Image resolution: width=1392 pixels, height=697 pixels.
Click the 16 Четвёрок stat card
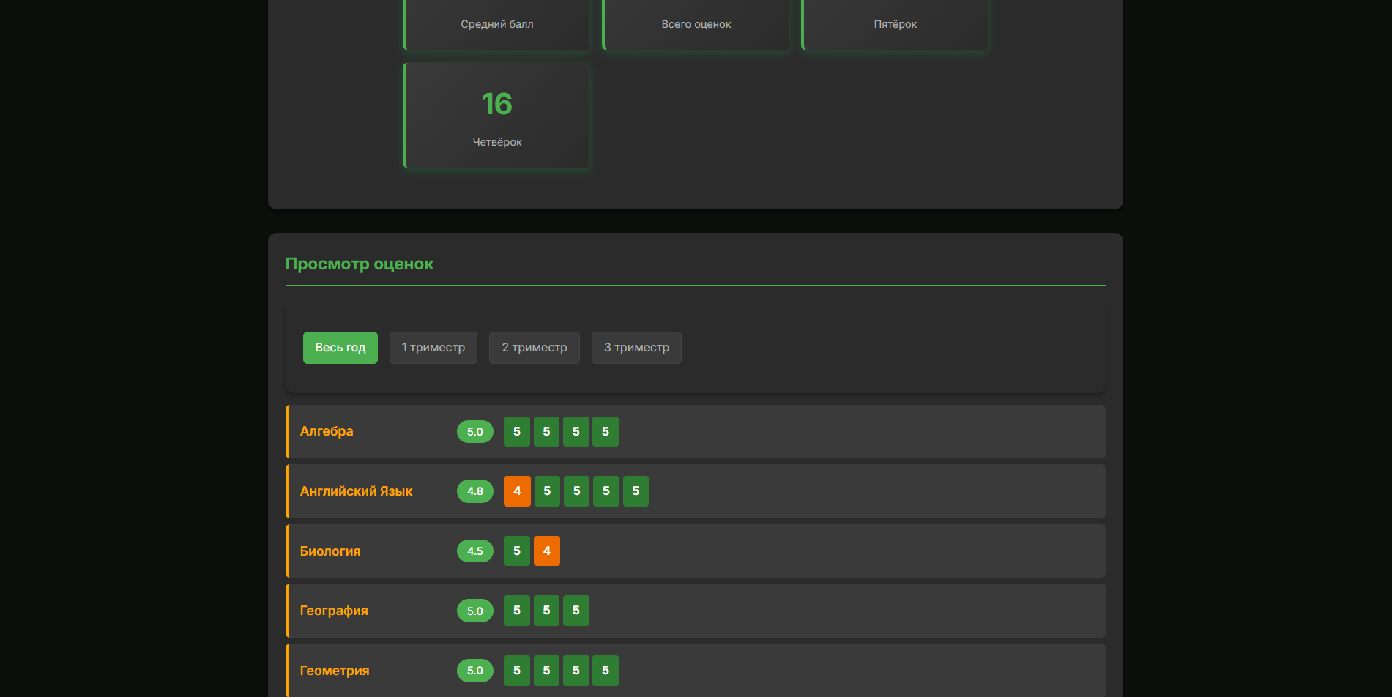(x=496, y=116)
